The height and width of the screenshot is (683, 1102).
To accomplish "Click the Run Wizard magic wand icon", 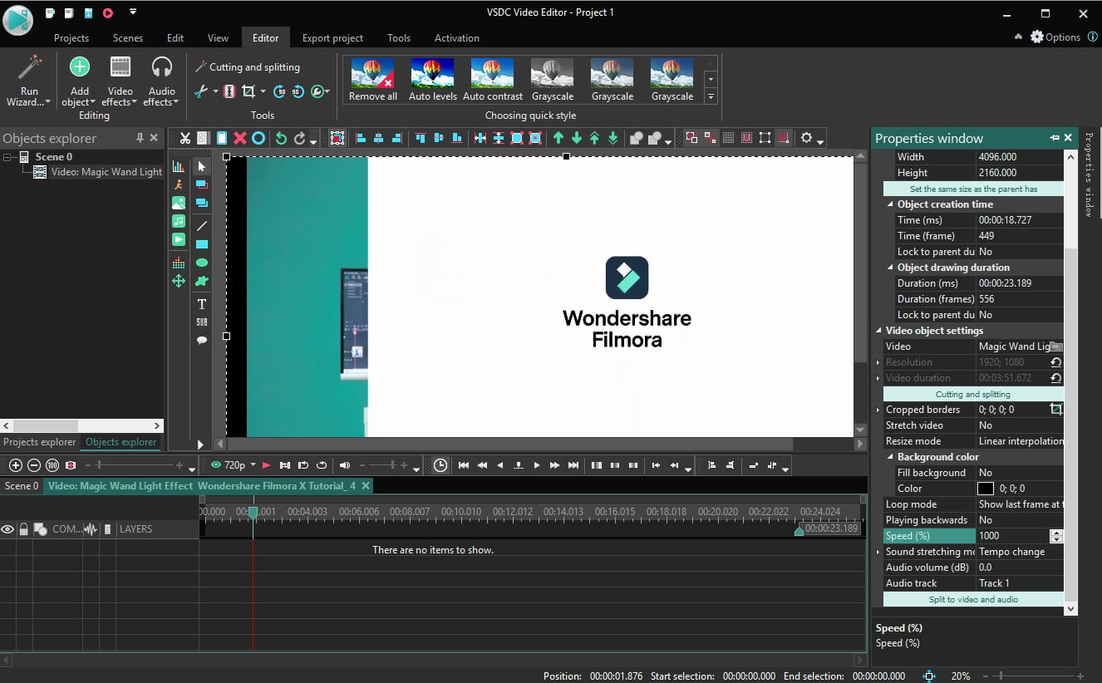I will tap(29, 68).
